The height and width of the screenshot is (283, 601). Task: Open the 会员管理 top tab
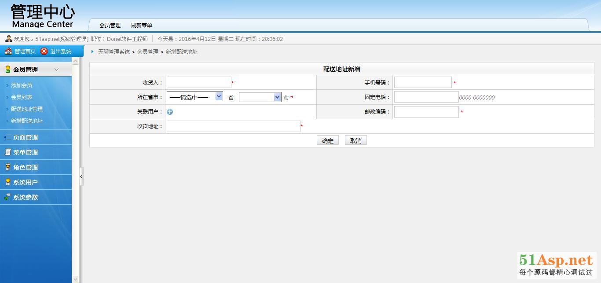click(x=110, y=26)
